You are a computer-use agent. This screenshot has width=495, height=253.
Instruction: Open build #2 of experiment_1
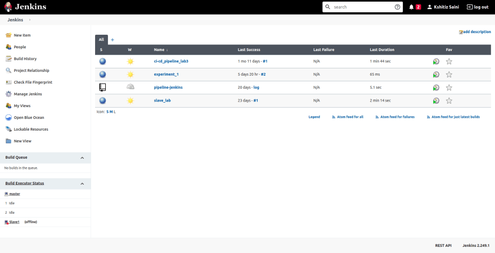[x=263, y=75]
